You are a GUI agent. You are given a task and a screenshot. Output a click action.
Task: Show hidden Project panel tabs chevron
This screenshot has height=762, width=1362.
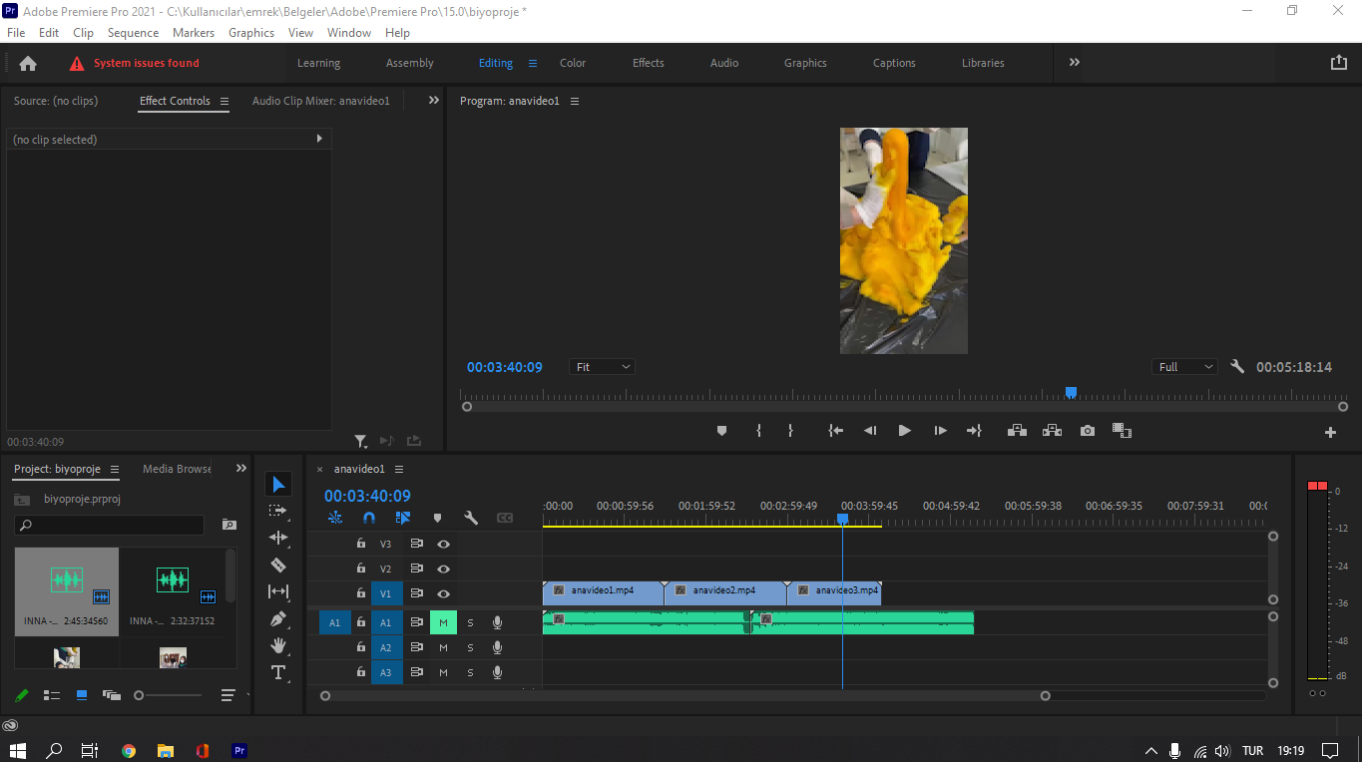click(x=240, y=468)
